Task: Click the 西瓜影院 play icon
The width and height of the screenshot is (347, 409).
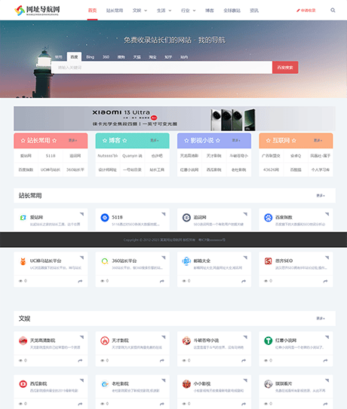Action: (23, 383)
